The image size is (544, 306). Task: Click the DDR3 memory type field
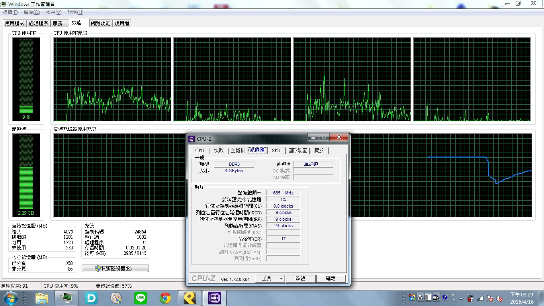pos(234,164)
